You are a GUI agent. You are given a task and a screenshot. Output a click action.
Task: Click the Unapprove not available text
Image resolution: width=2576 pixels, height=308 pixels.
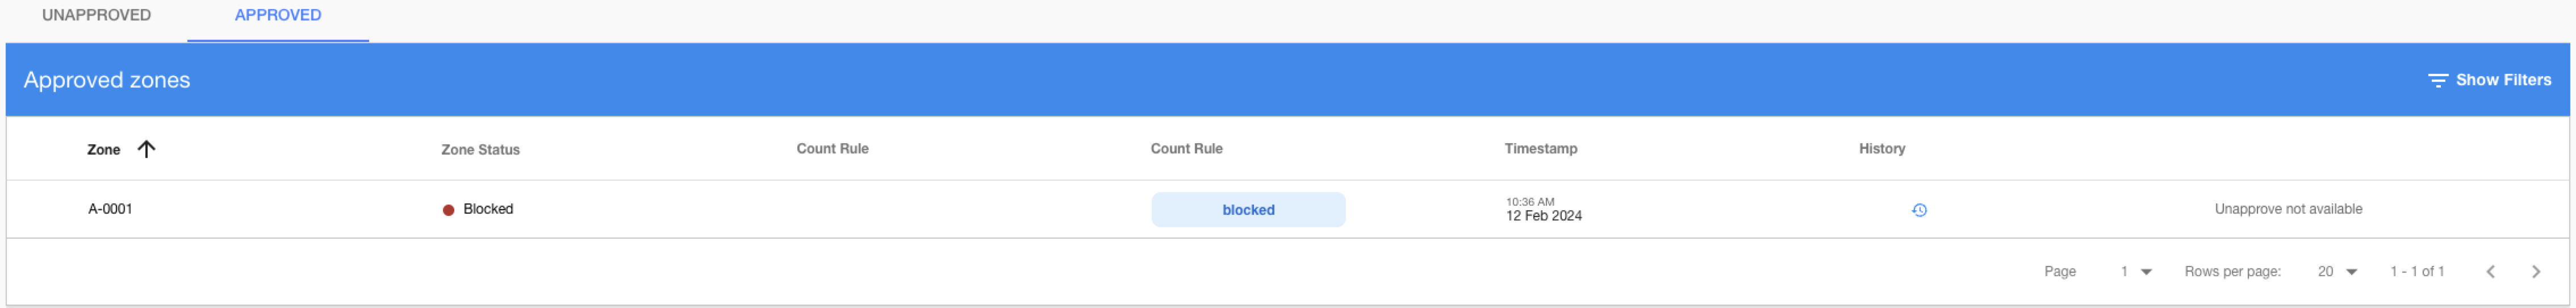(x=2287, y=209)
